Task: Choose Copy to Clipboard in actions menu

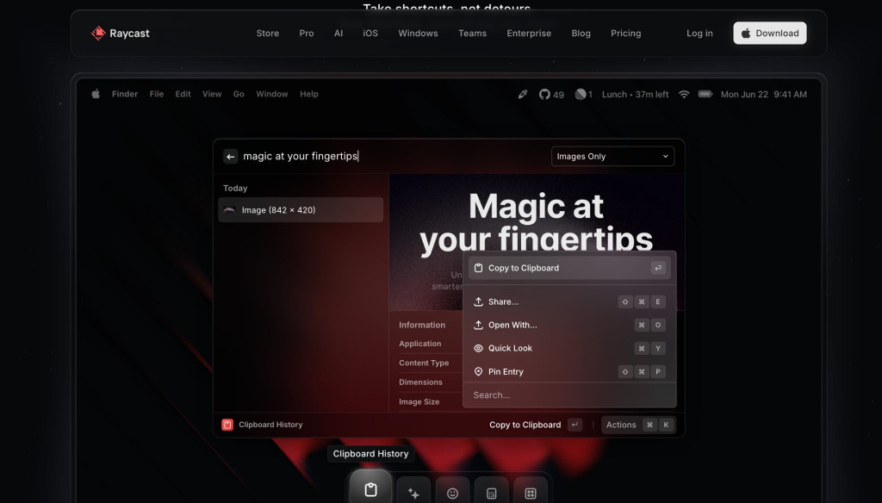Action: click(x=569, y=268)
